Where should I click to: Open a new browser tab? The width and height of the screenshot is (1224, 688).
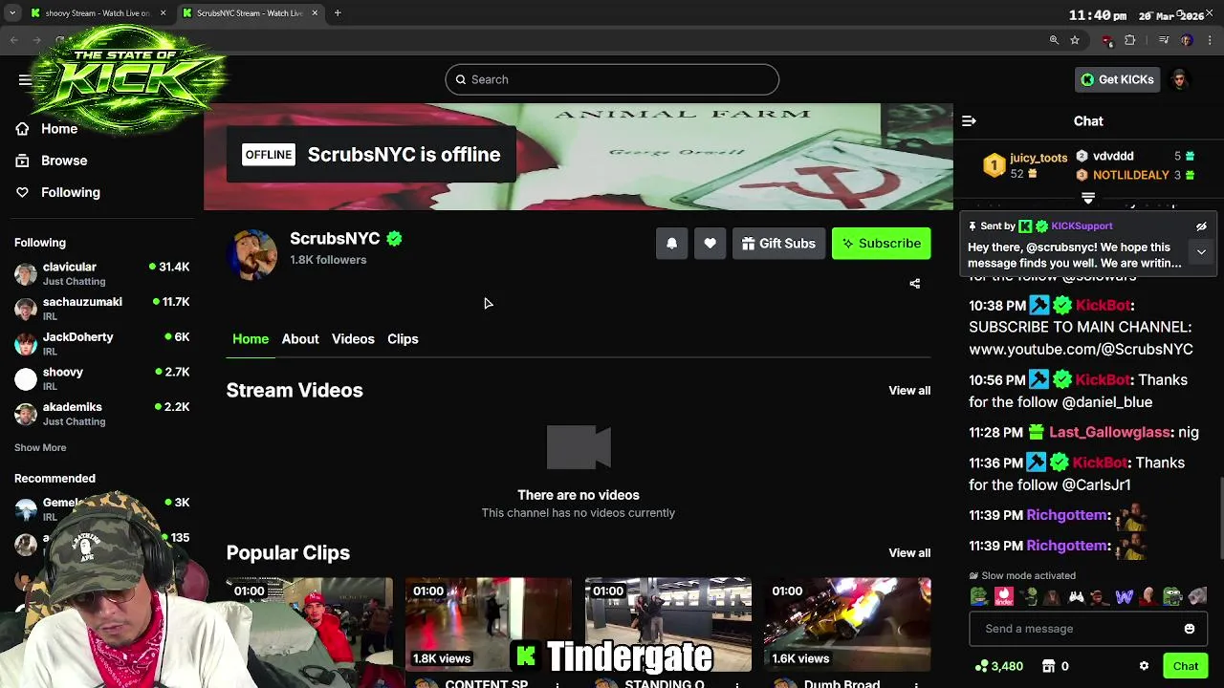[338, 13]
